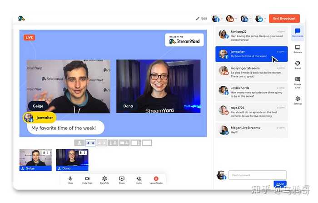Select the fullscreen blank layout
The width and height of the screenshot is (318, 203).
[147, 143]
